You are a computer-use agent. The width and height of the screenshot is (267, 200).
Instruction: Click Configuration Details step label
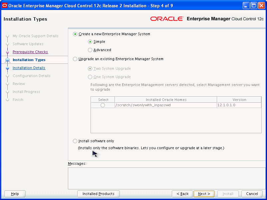click(x=32, y=76)
